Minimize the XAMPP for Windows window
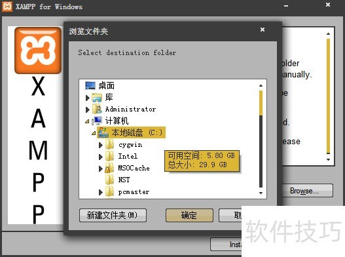Screen dimensions: 345x257 point(286,6)
